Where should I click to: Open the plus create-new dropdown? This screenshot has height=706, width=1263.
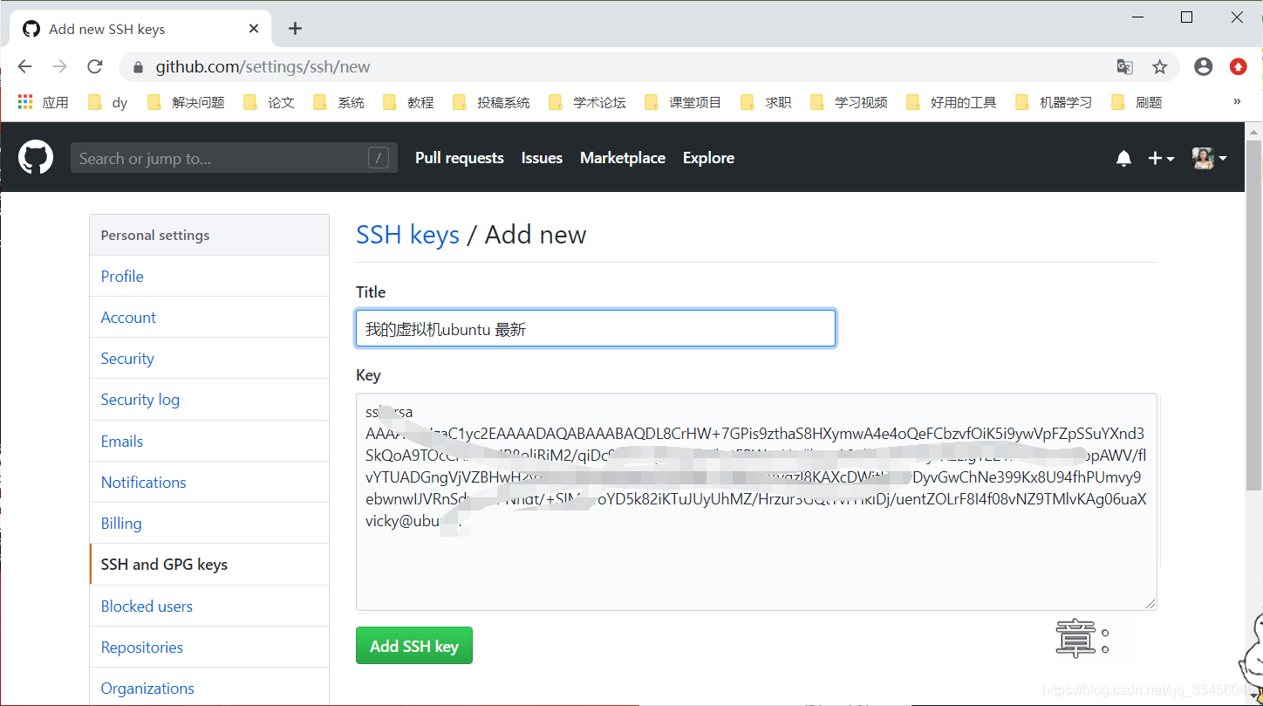1161,158
